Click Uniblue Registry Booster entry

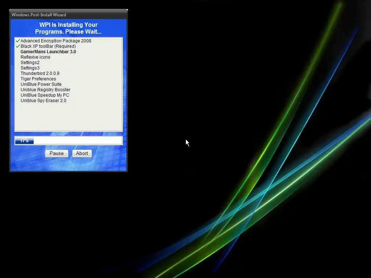point(45,90)
